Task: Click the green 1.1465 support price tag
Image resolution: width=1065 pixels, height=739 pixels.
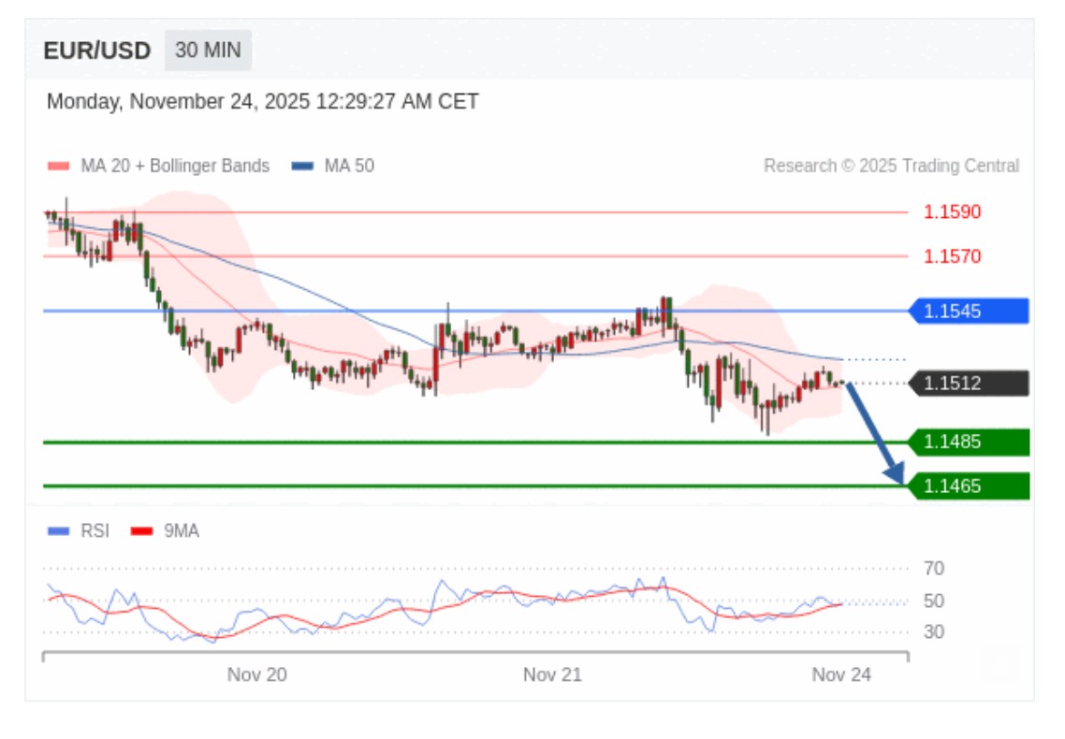Action: pos(968,485)
